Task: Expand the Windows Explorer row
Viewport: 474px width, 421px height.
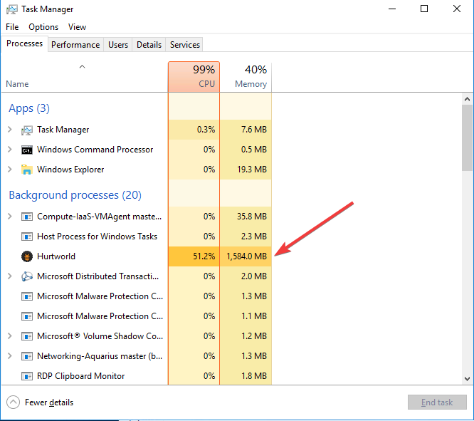Action: click(10, 170)
